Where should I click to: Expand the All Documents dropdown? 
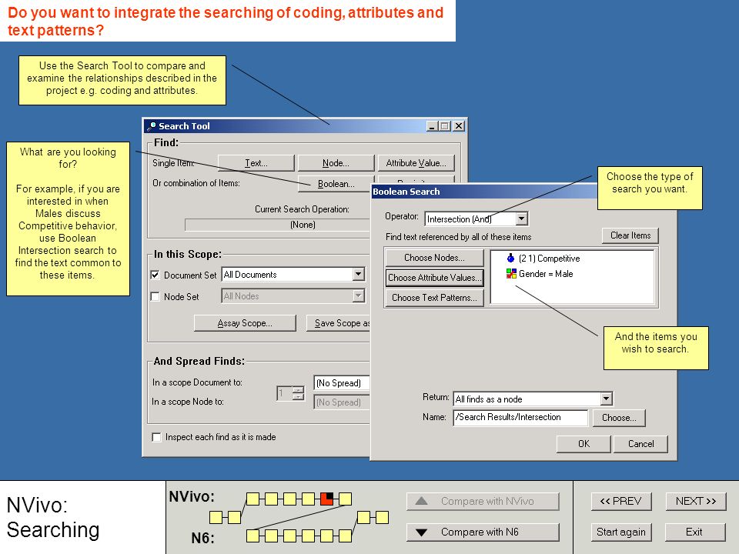click(x=358, y=274)
